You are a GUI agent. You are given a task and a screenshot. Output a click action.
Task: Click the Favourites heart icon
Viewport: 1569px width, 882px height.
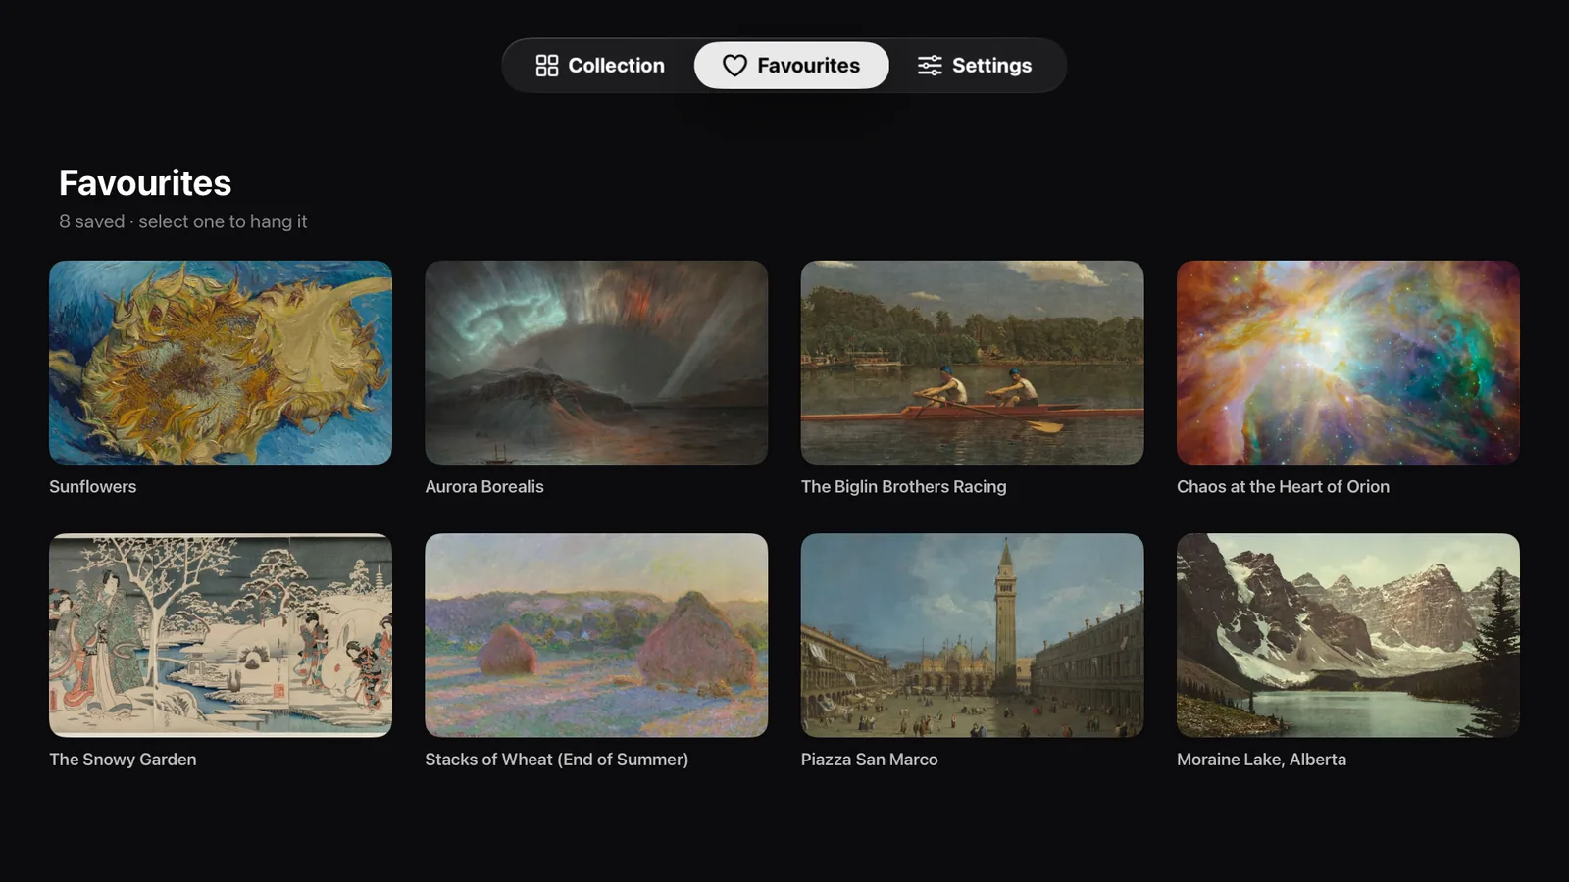[x=734, y=66]
